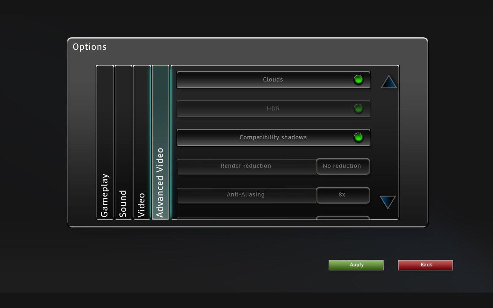Go back with the red Back button
Screen dimensions: 493x308
(425, 265)
